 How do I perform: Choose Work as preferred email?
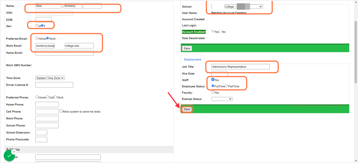tap(47, 38)
